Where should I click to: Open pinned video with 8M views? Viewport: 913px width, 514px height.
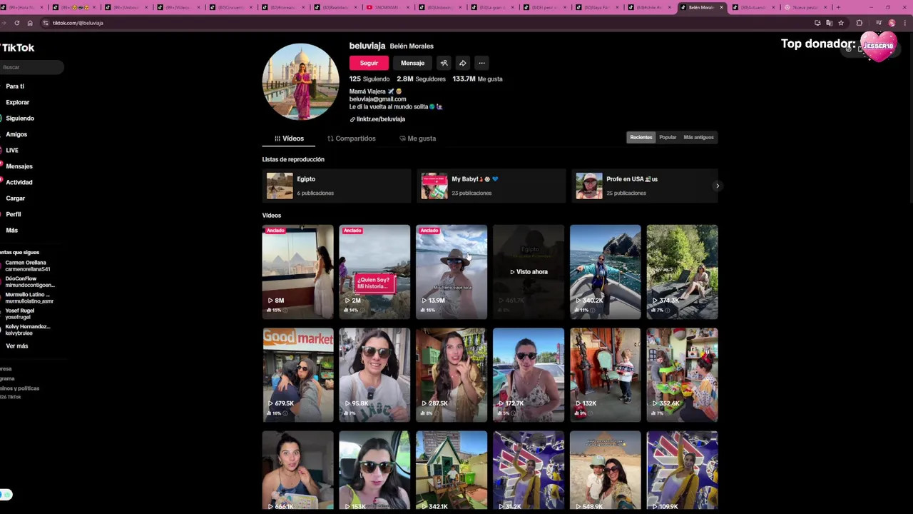coord(297,271)
